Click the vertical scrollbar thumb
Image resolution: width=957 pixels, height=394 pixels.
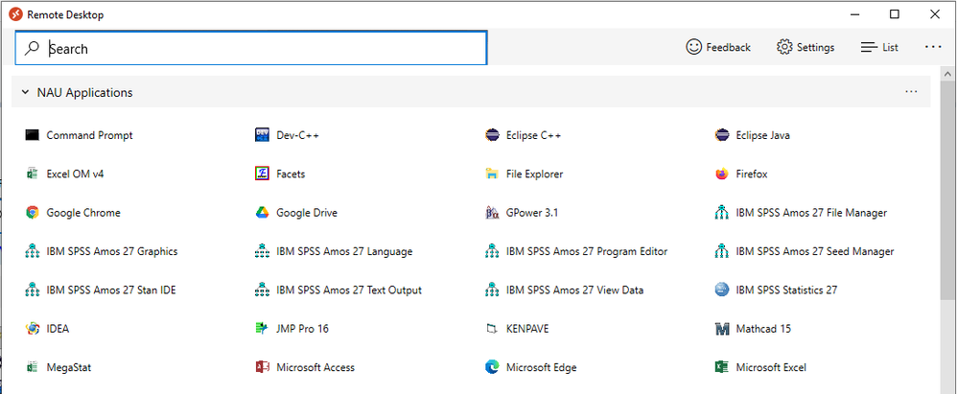[949, 190]
